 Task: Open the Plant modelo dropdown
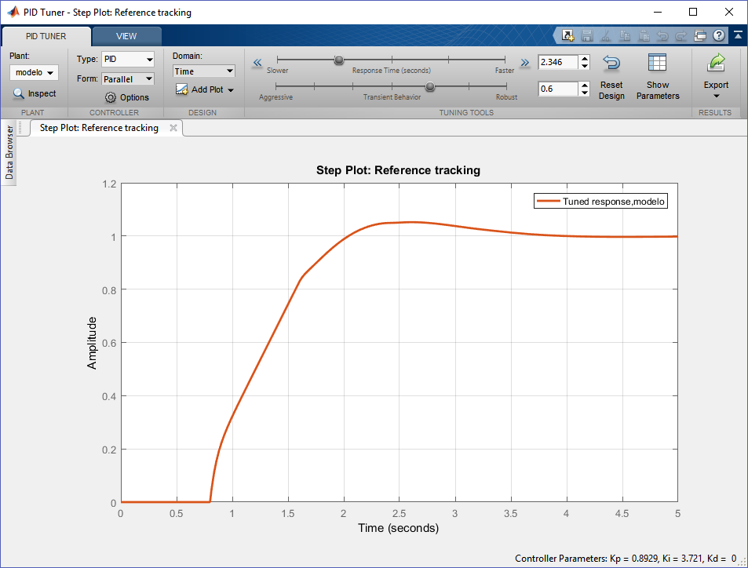click(35, 72)
